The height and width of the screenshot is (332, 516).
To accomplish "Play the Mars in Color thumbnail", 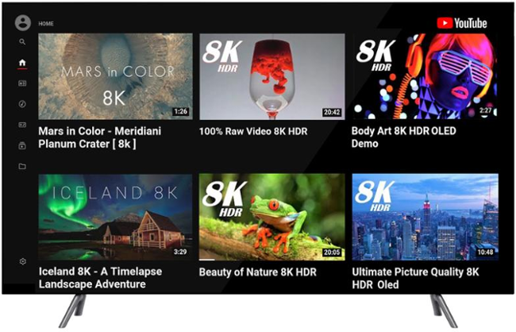I will [x=116, y=76].
